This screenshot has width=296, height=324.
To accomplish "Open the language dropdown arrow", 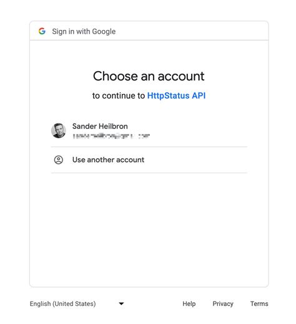I will click(x=121, y=303).
